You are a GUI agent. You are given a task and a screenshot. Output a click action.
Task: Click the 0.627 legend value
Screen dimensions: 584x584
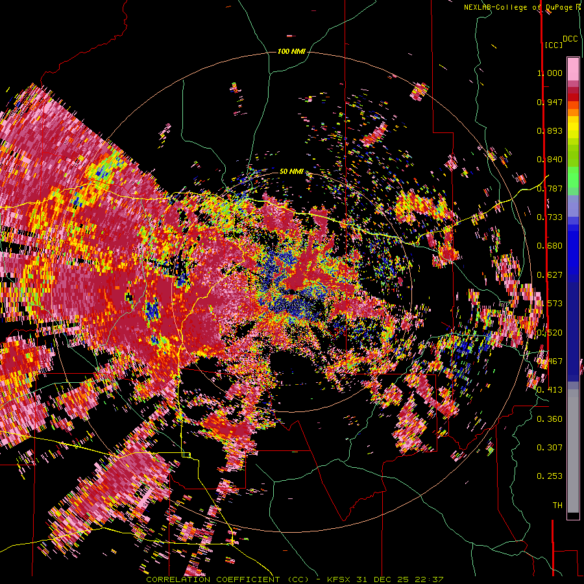click(550, 275)
